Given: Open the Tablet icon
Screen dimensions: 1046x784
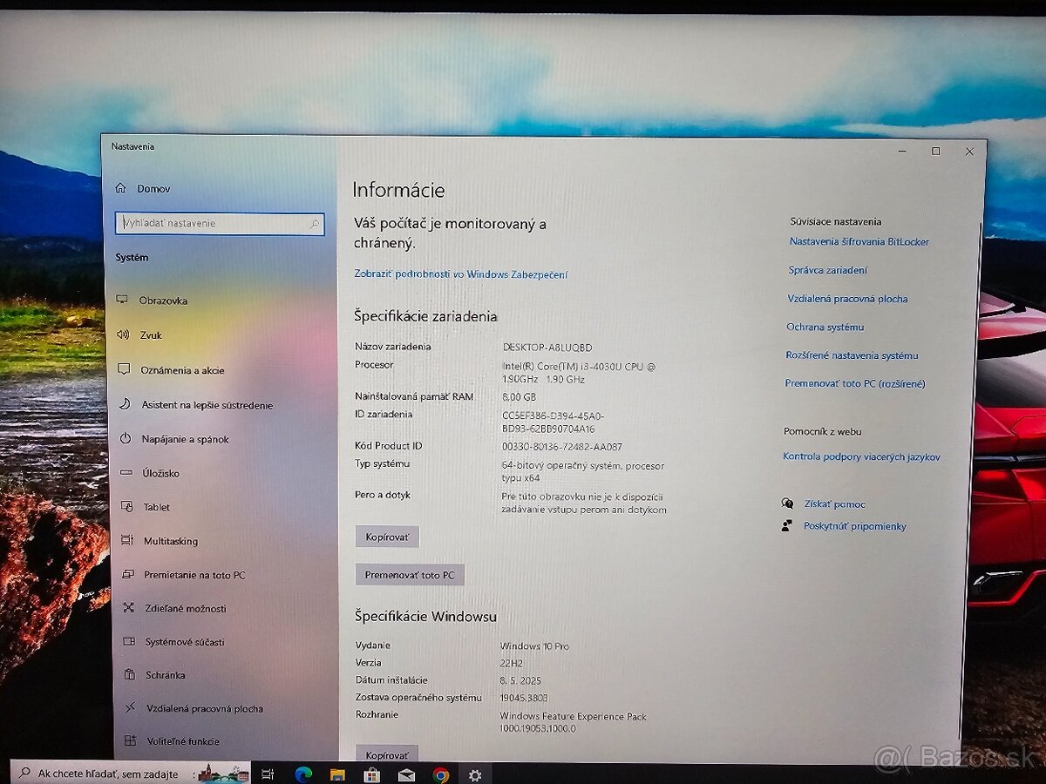Looking at the screenshot, I should pos(127,507).
